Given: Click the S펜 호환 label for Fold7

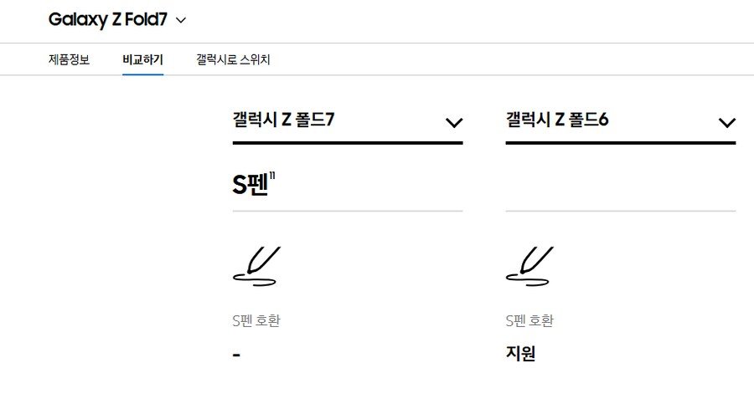Looking at the screenshot, I should point(256,320).
